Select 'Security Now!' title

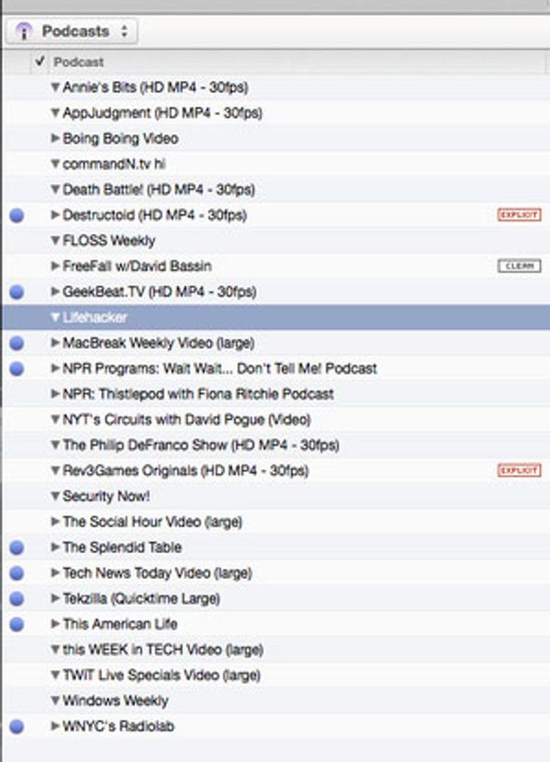[107, 496]
